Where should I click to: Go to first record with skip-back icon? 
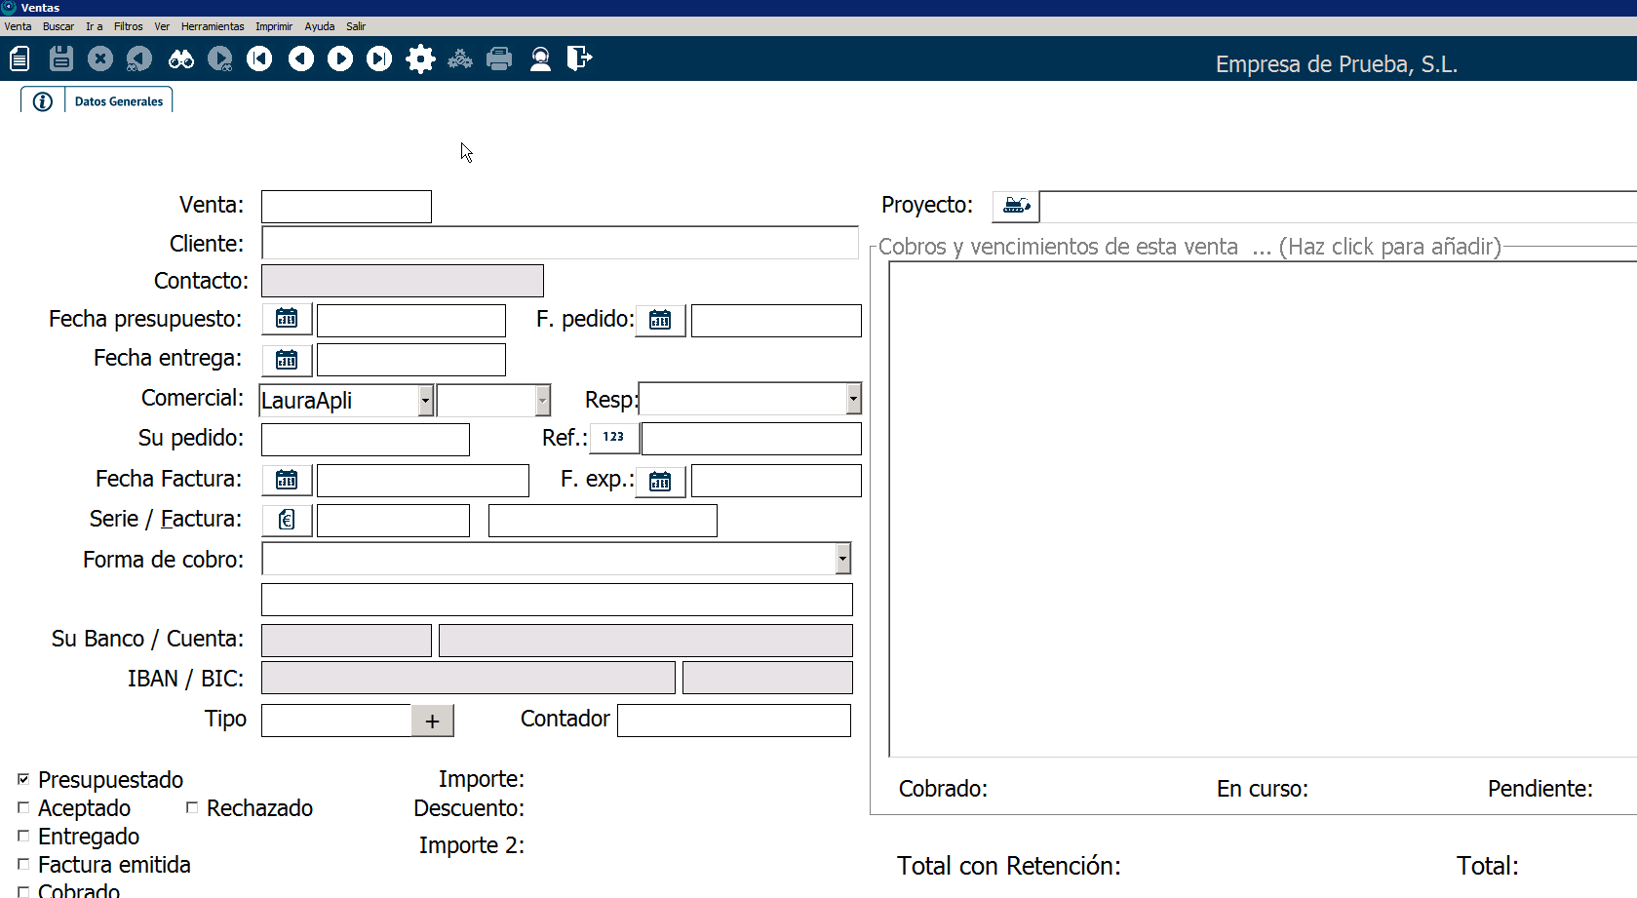[259, 59]
